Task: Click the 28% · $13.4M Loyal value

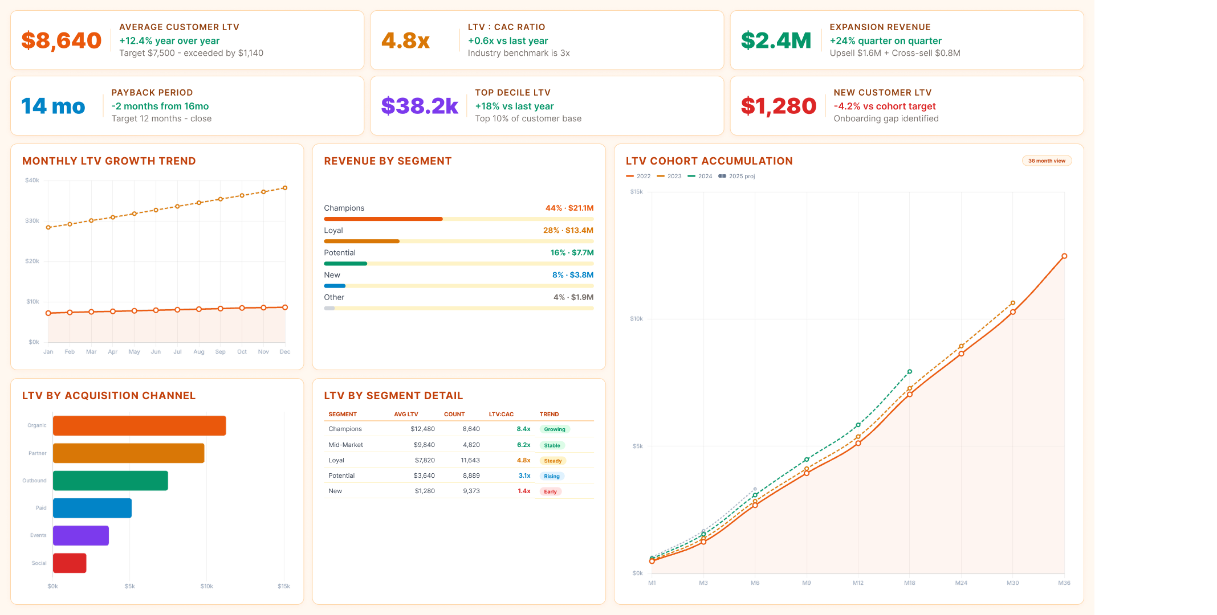Action: tap(568, 231)
